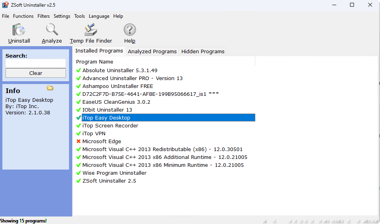Open the Tools menu

[x=79, y=16]
